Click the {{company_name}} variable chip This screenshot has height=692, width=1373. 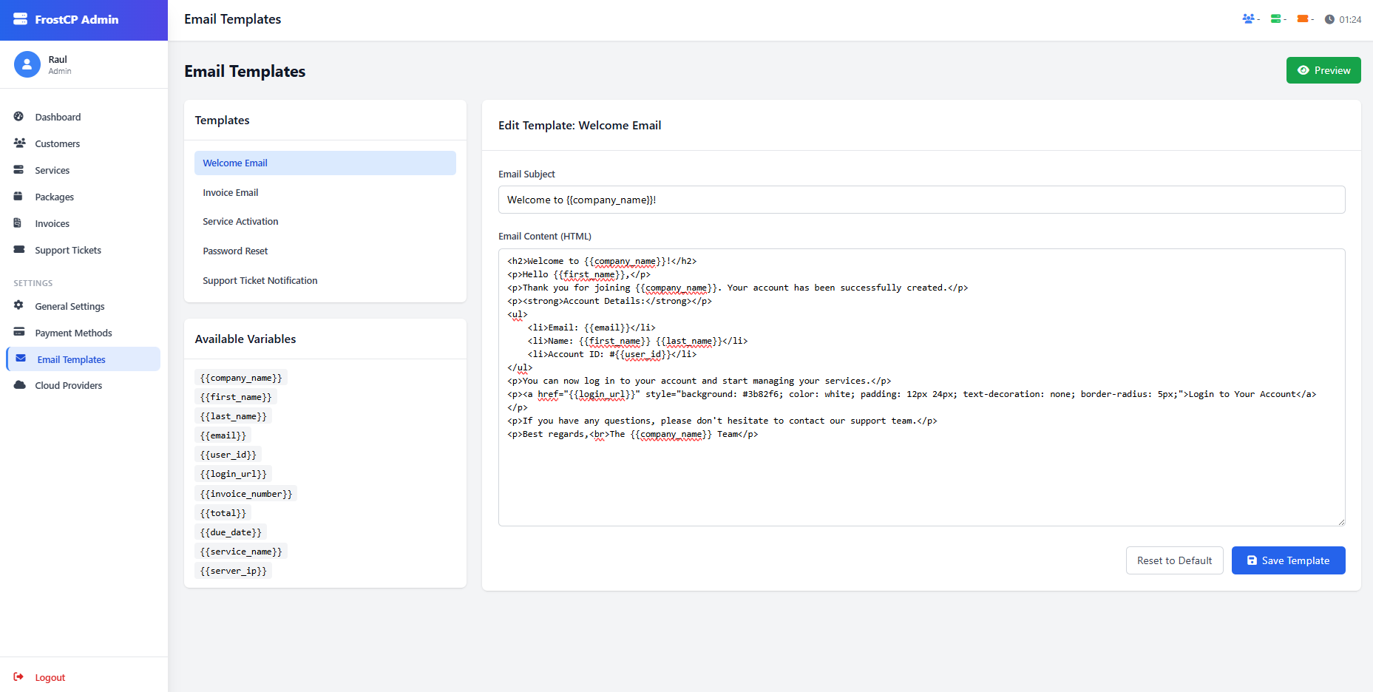[241, 378]
